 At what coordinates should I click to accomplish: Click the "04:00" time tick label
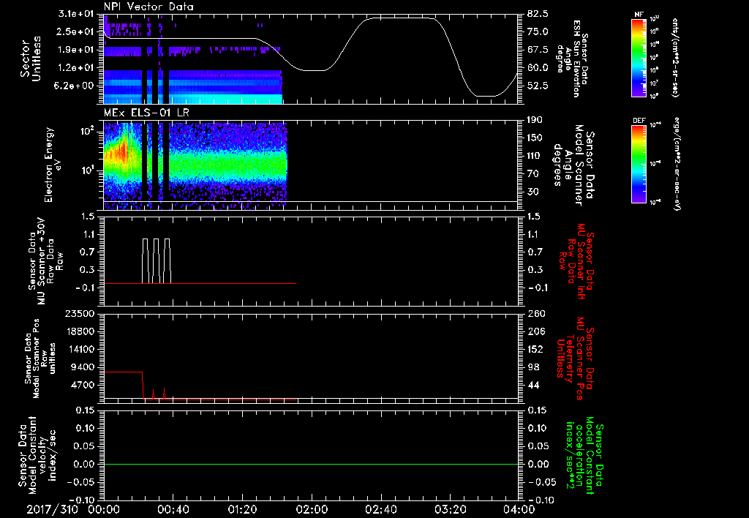pyautogui.click(x=519, y=509)
